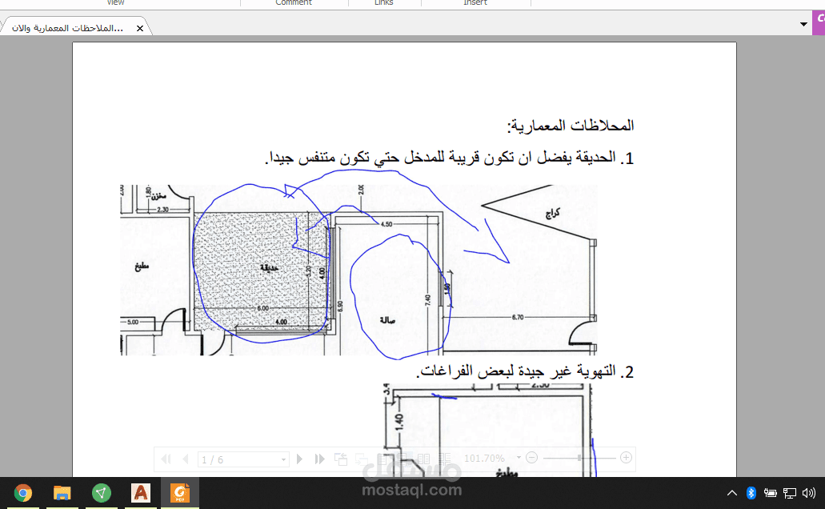Toggle facing pages view mode
The width and height of the screenshot is (825, 509).
(424, 459)
